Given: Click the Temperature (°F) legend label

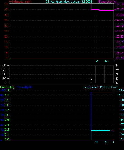Looking at the screenshot, I should pos(94,87).
